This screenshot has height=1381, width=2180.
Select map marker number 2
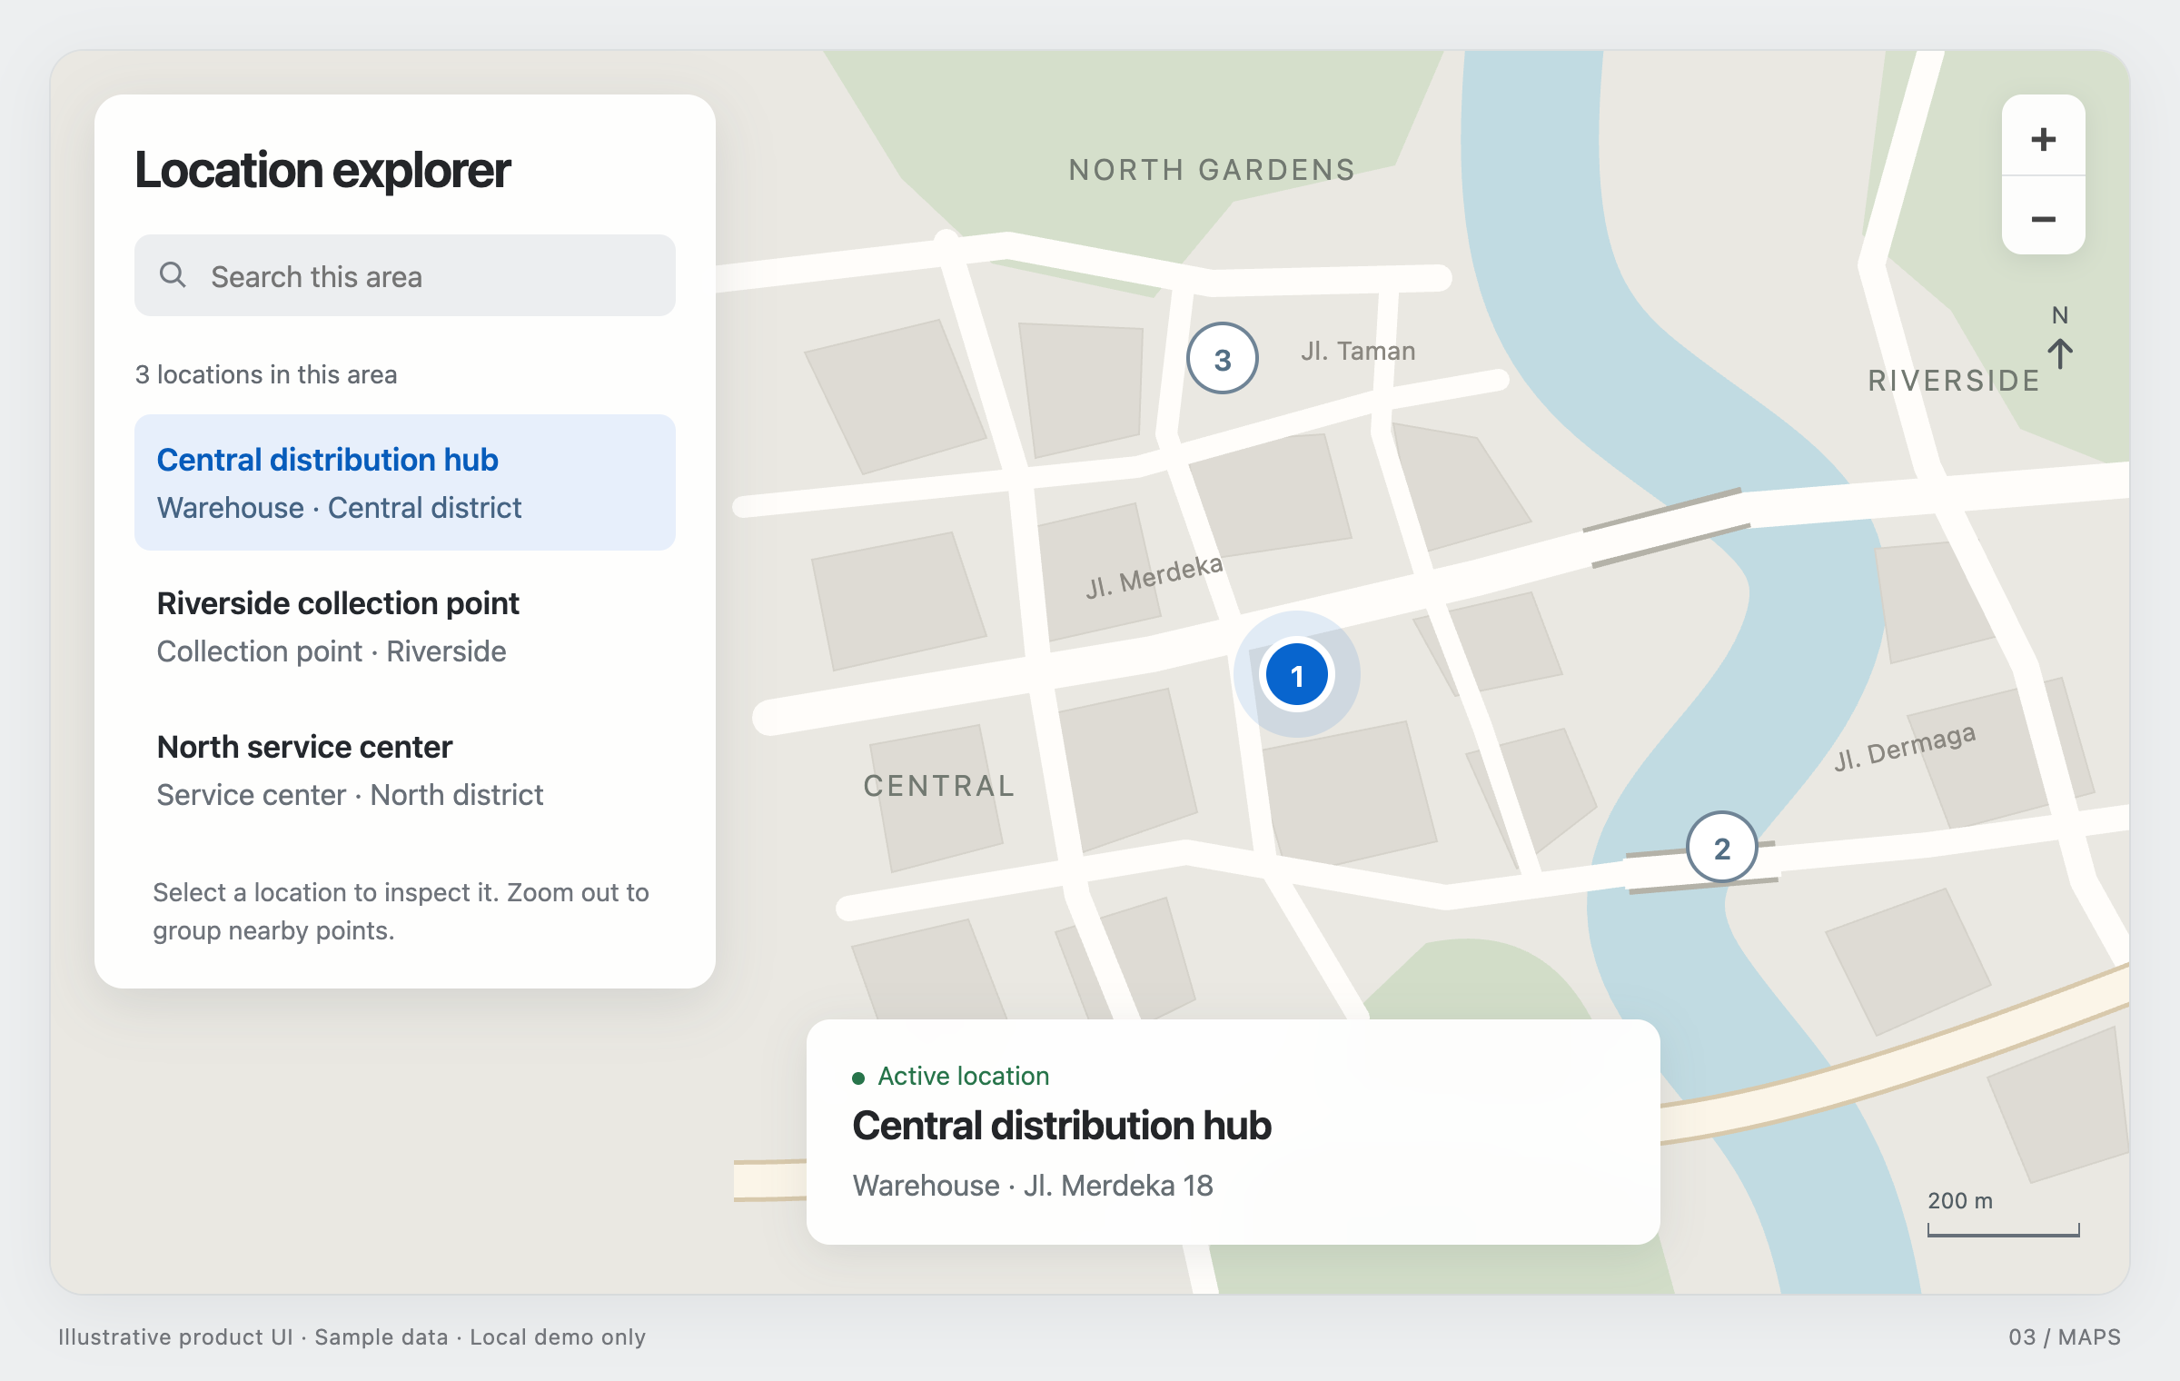click(x=1721, y=847)
